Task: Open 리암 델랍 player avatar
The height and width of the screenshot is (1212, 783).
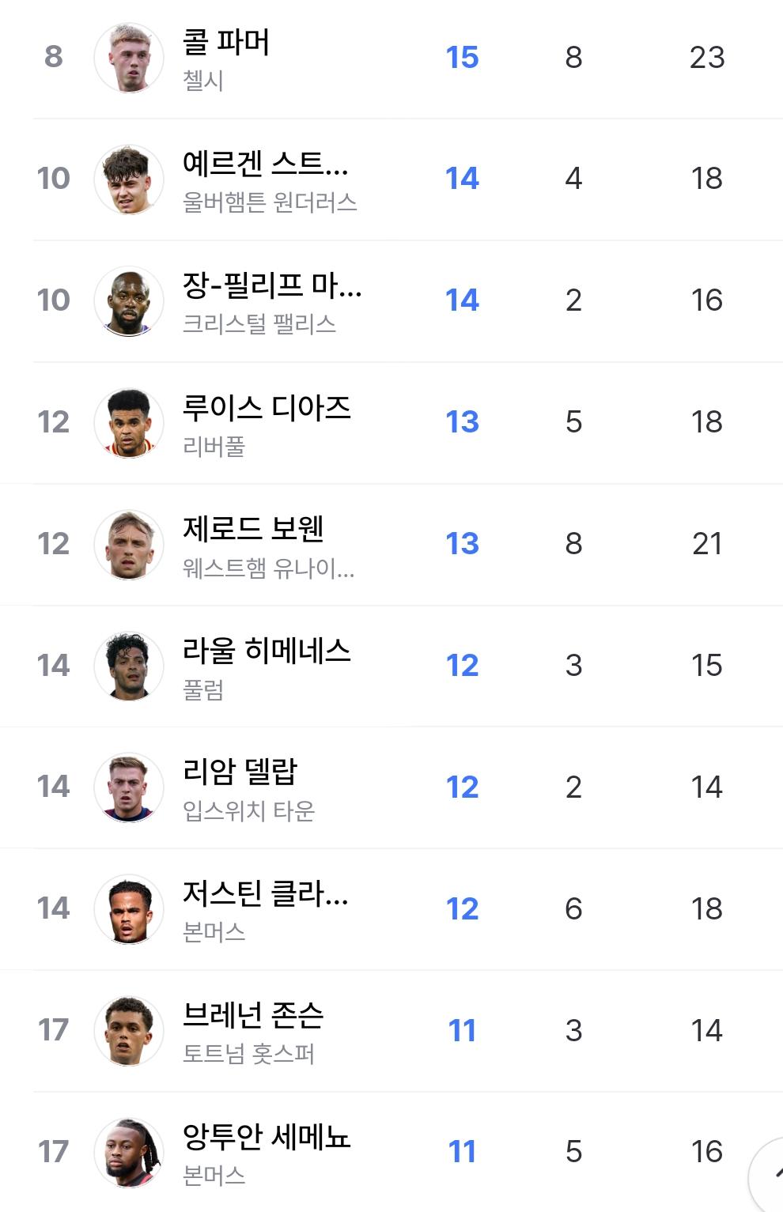Action: coord(129,787)
